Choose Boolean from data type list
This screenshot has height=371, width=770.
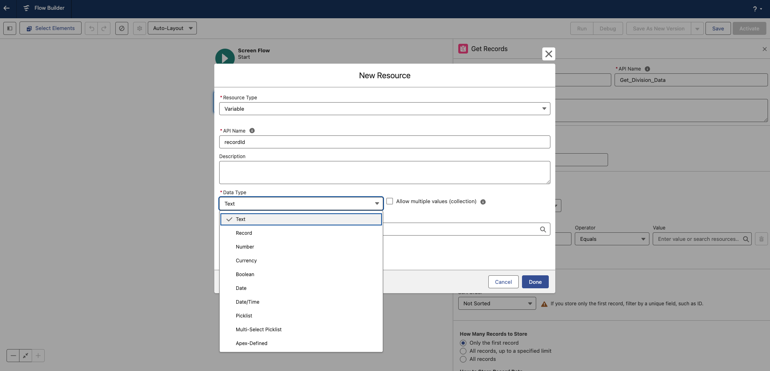245,274
